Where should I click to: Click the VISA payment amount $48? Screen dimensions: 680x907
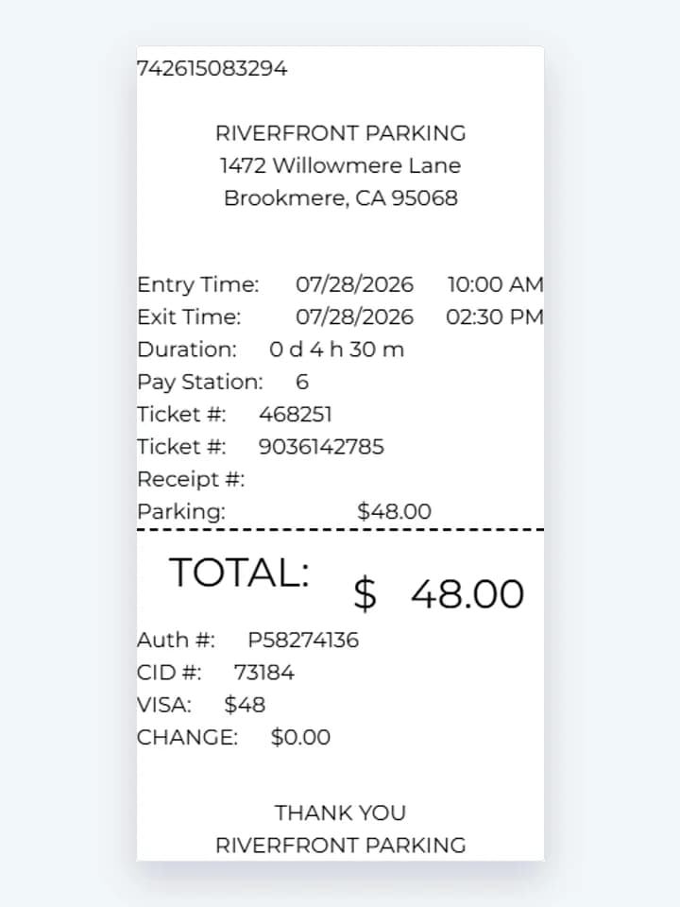[x=245, y=705]
